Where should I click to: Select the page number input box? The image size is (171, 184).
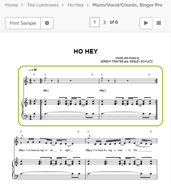coord(94,22)
